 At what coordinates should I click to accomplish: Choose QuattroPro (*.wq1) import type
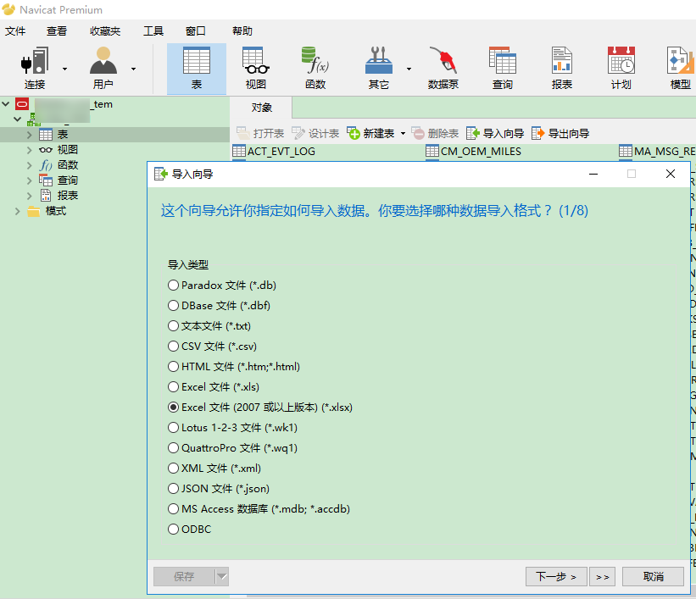click(232, 448)
